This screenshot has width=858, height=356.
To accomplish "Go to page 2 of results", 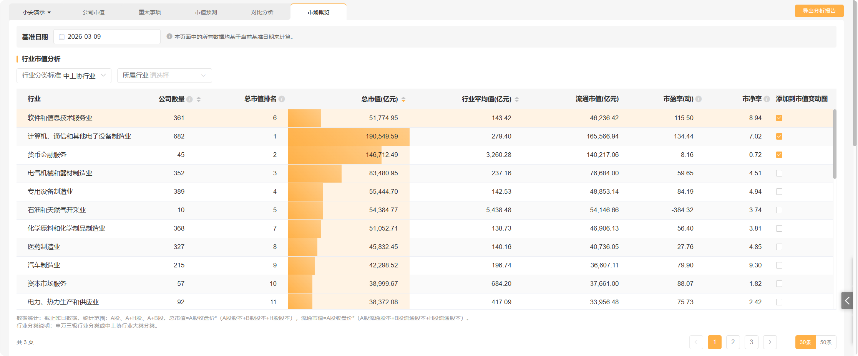I will point(733,342).
